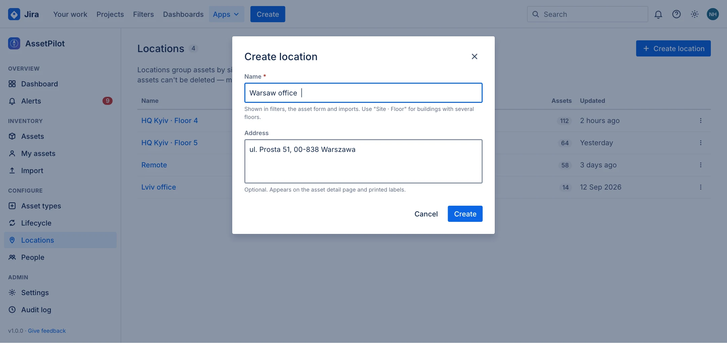727x363 pixels.
Task: Open row actions for HQ Kyiv · Floor 5
Action: click(701, 143)
